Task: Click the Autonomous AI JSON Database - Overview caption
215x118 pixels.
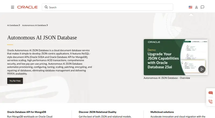Action: (167, 78)
